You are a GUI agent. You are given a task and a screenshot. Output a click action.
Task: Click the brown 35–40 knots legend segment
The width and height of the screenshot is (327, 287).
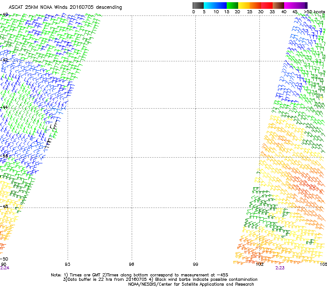point(278,5)
